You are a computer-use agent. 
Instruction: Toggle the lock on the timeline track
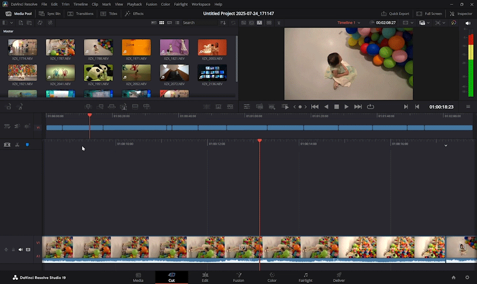click(13, 250)
